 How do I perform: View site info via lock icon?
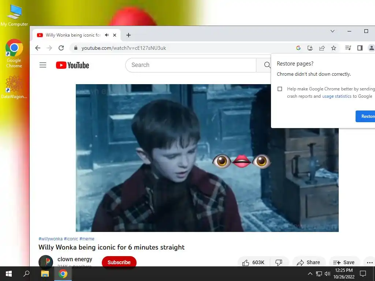click(x=76, y=48)
